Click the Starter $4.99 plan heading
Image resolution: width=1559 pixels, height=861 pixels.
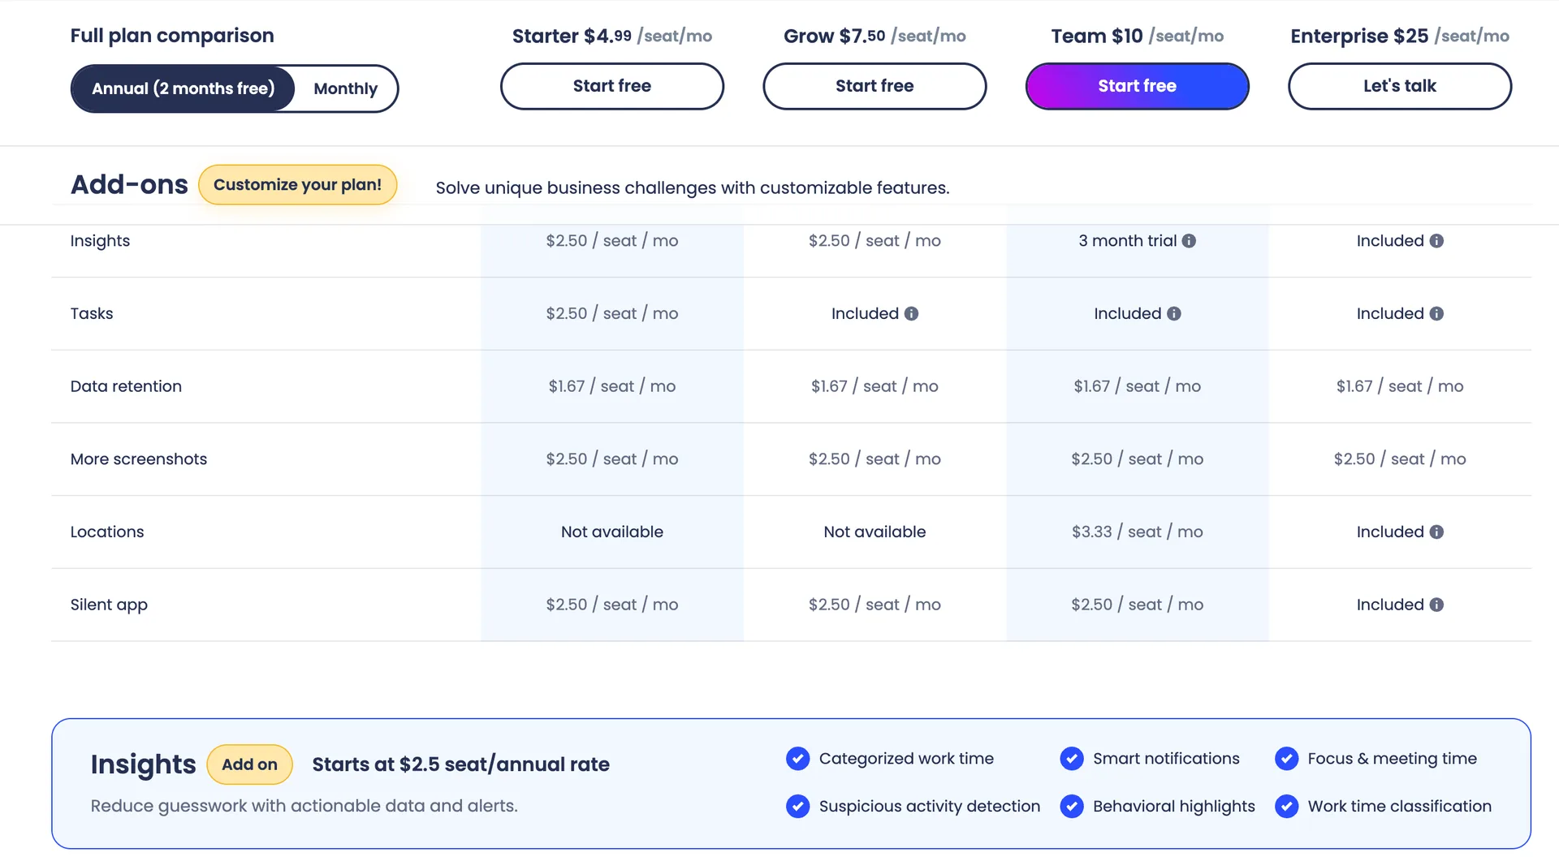pos(612,37)
